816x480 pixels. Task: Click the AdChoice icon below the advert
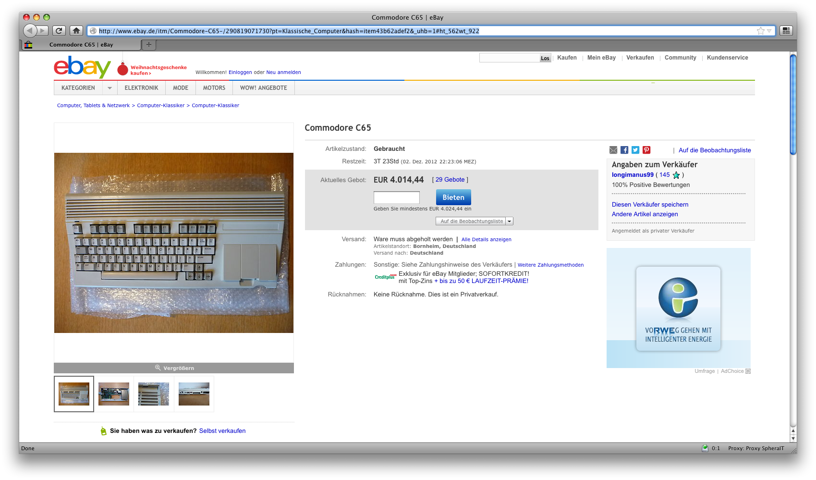(x=748, y=371)
